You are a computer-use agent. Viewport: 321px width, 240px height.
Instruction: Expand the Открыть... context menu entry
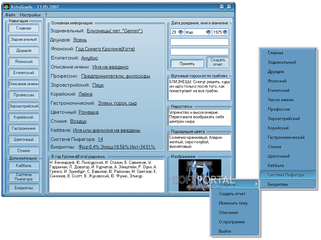pyautogui.click(x=234, y=184)
